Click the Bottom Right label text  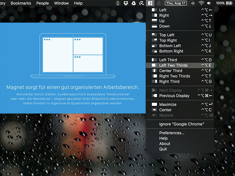click(171, 51)
